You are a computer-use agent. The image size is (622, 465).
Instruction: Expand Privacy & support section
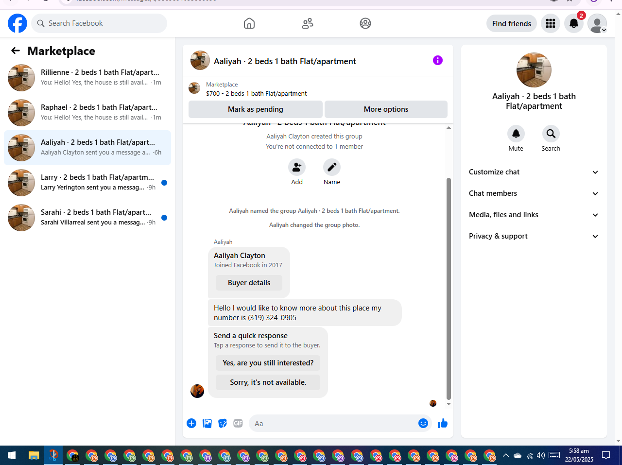pos(534,236)
